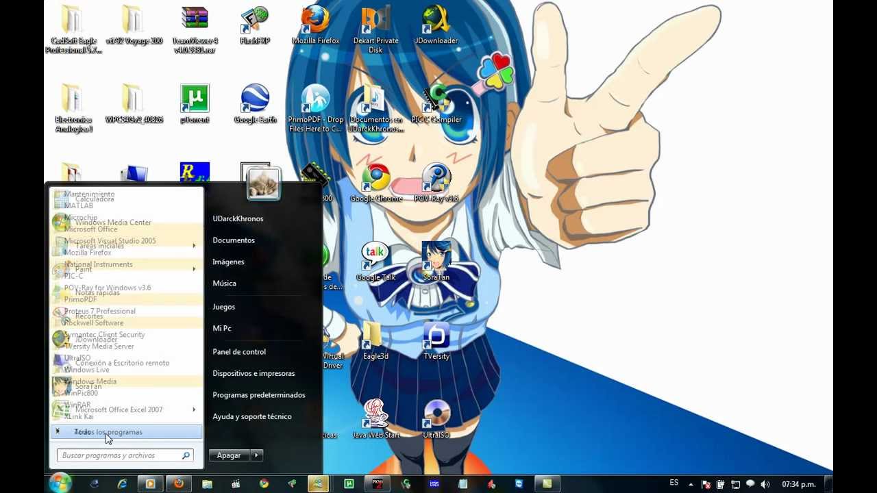Open the CadSoft Eagle Professional folder

click(73, 29)
